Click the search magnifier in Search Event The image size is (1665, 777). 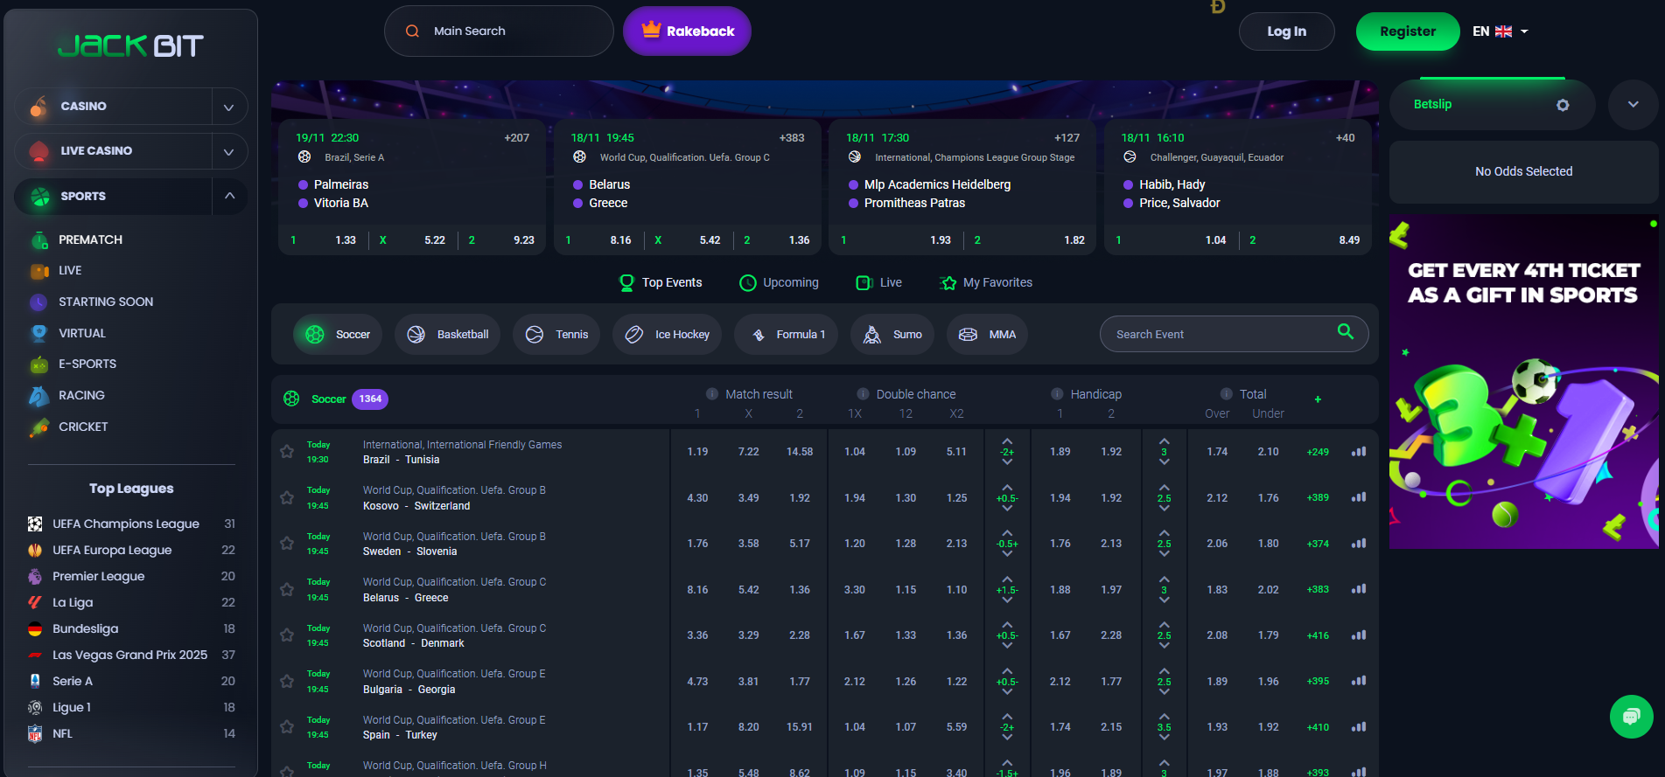click(1346, 331)
